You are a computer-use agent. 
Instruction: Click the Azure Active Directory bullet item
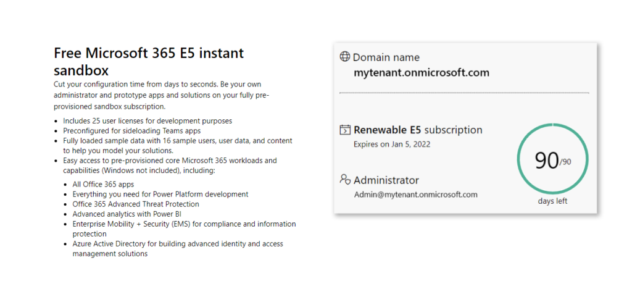point(178,249)
